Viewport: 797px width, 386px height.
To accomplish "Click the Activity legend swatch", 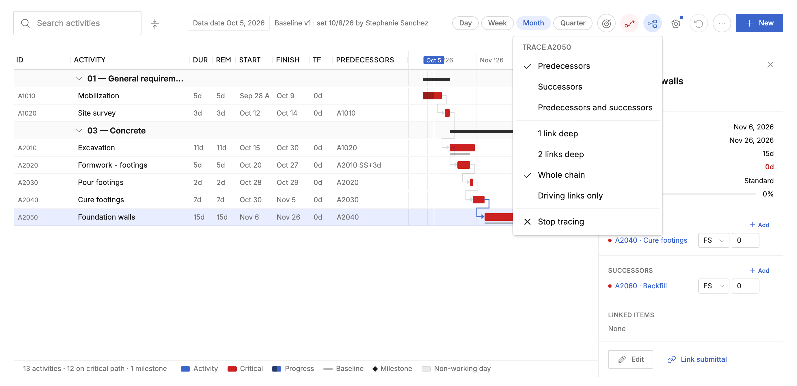I will point(185,369).
